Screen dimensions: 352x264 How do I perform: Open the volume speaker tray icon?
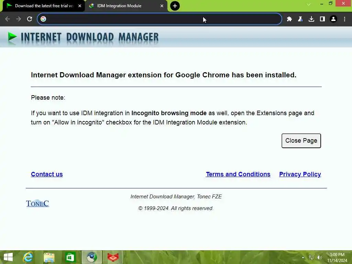coord(320,257)
